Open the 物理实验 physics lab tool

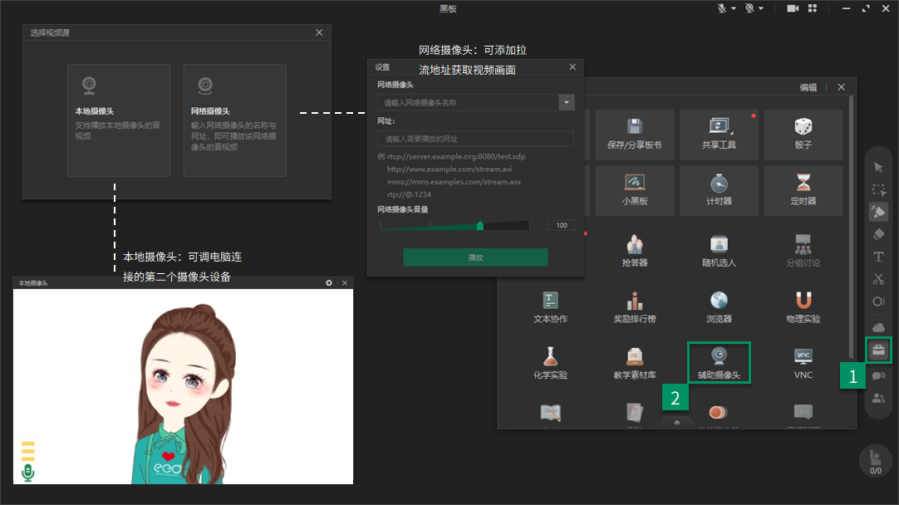coord(803,307)
